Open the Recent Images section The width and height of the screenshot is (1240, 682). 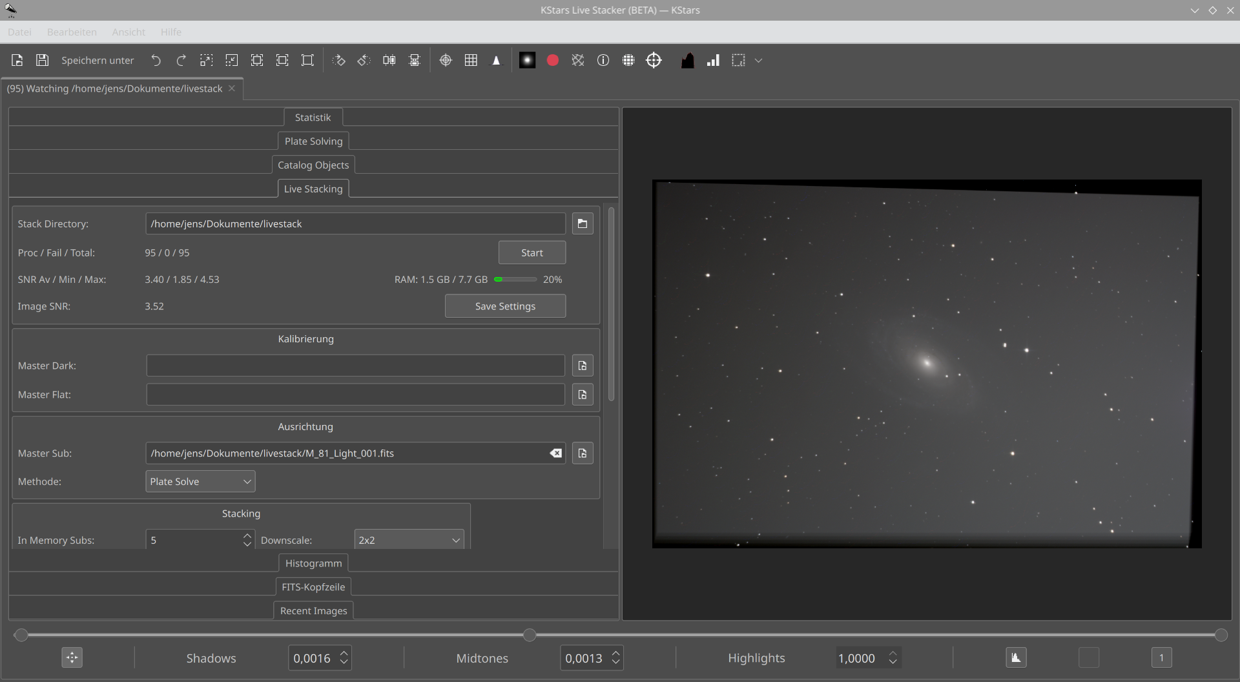pyautogui.click(x=314, y=612)
